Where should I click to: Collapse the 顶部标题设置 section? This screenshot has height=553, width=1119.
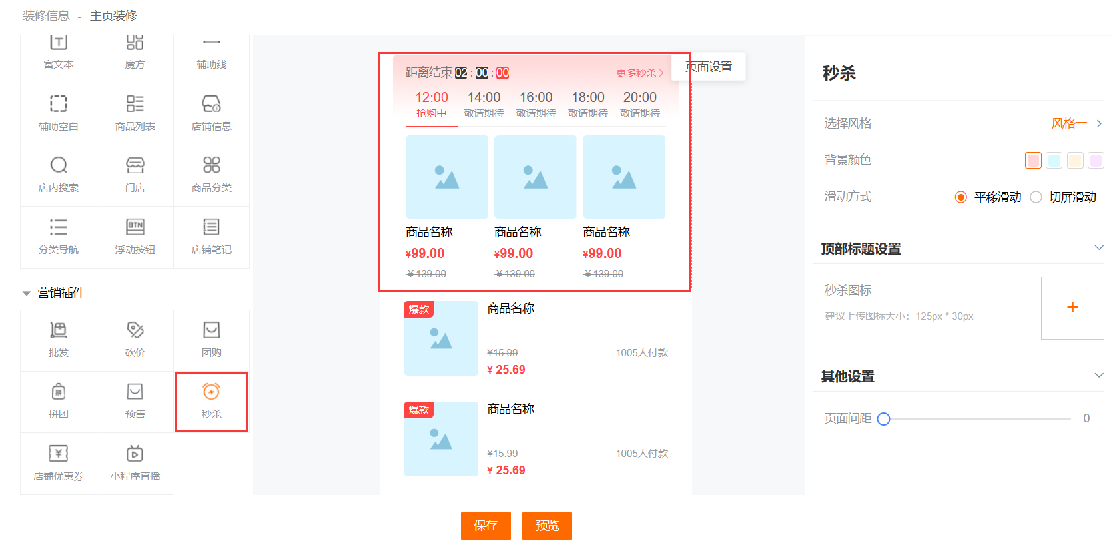pos(1098,248)
